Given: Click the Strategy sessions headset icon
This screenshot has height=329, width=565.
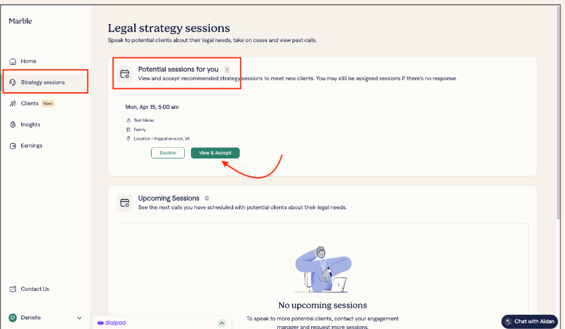Looking at the screenshot, I should [13, 82].
